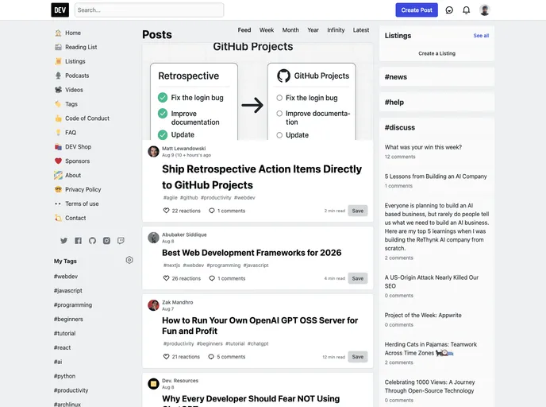Open Matt Lewandowski's avatar
The height and width of the screenshot is (407, 546).
coord(153,151)
